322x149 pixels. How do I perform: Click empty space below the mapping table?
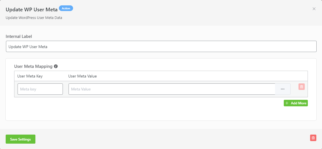click(x=142, y=112)
